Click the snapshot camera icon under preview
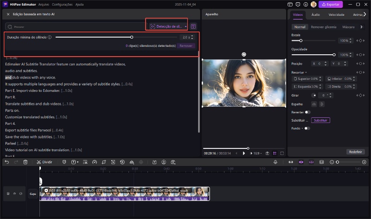Screen dimensions: 371x219 point(267,153)
